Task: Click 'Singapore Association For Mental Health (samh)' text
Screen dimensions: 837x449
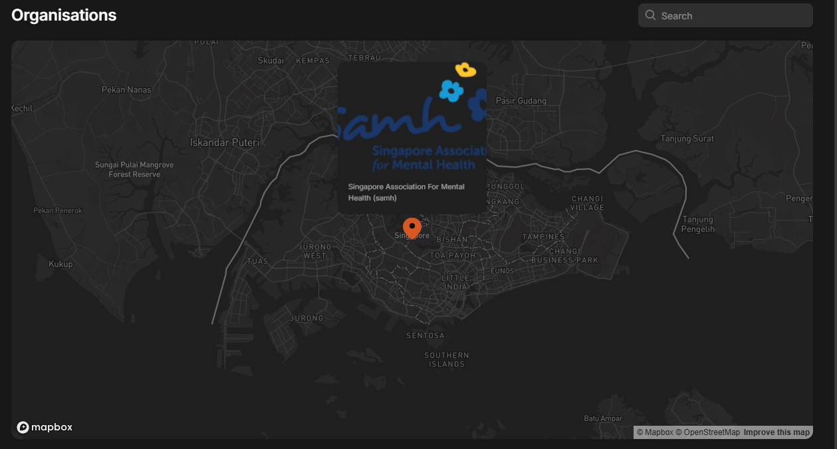Action: (406, 192)
